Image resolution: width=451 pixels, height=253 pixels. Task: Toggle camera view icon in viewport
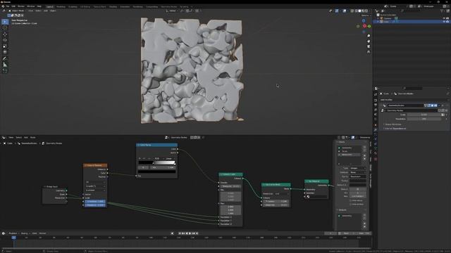(369, 46)
